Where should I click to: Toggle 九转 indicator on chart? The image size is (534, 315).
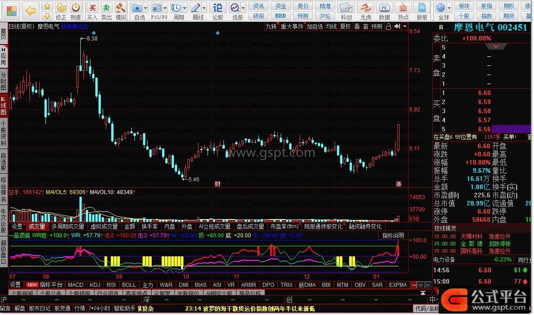(x=271, y=26)
